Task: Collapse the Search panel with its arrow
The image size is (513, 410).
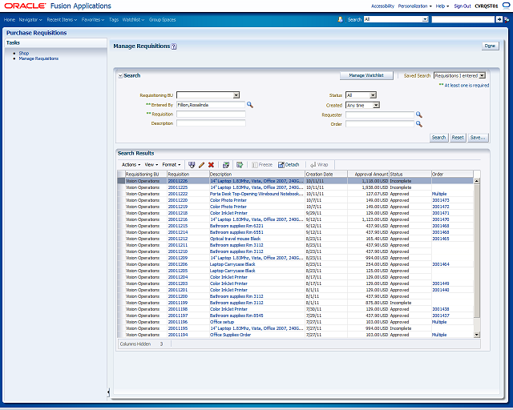Action: point(120,76)
